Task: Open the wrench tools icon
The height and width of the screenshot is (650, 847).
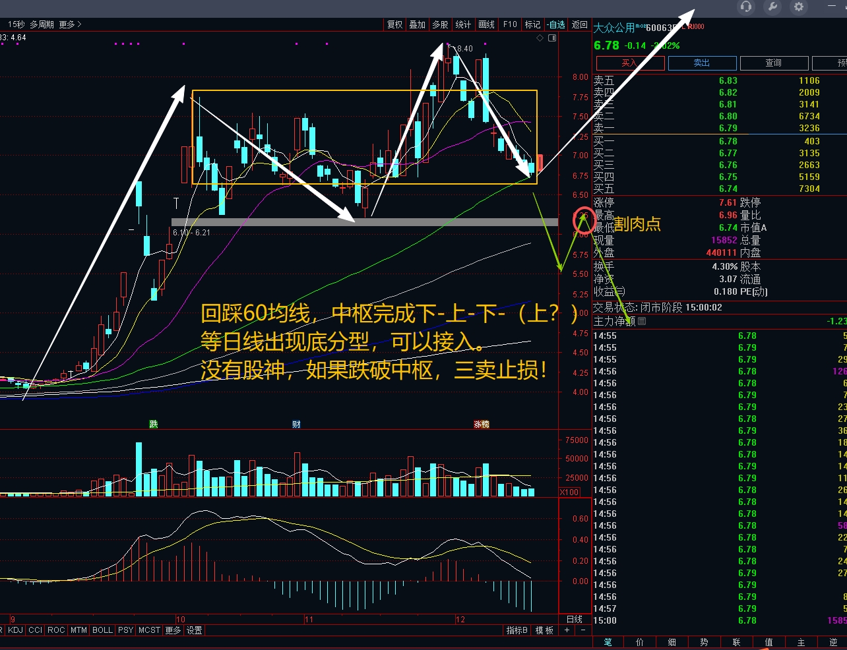Action: tap(772, 7)
